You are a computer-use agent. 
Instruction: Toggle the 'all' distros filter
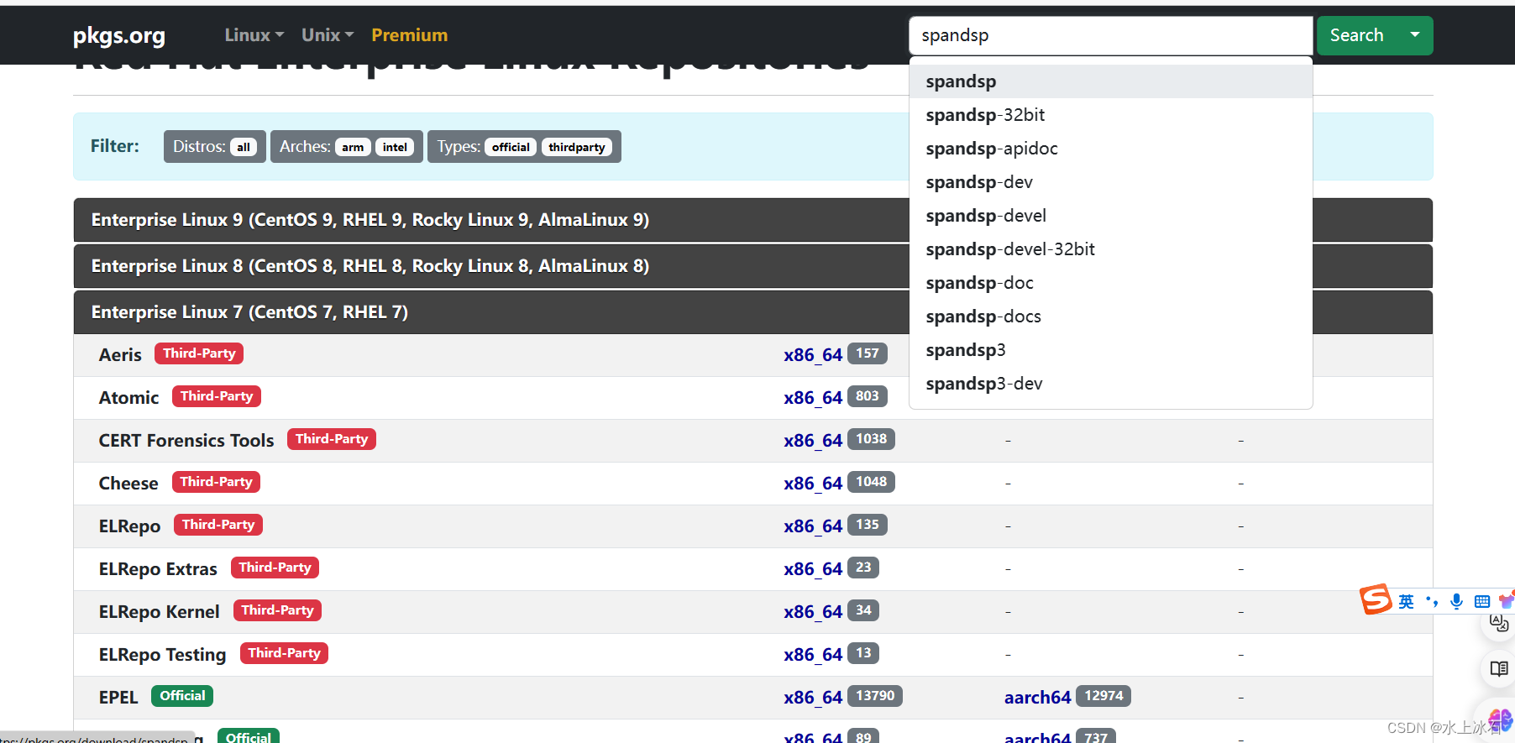pos(244,147)
